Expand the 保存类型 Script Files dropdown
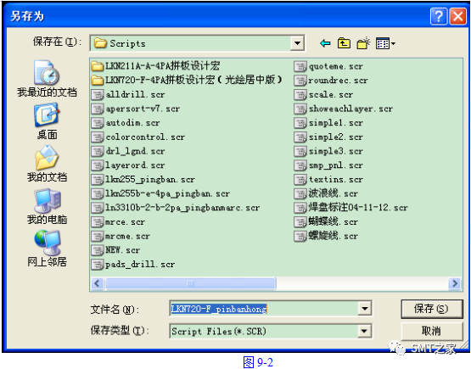Image resolution: width=471 pixels, height=369 pixels. 364,331
